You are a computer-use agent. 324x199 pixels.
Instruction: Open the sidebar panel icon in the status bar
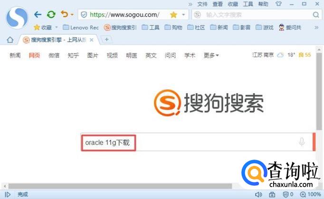pyautogui.click(x=8, y=194)
